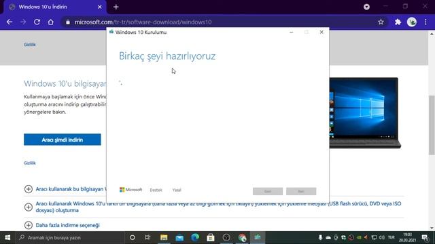This screenshot has width=435, height=244.
Task: Expand the yükleme medyası oluşturma section
Action: click(29, 207)
